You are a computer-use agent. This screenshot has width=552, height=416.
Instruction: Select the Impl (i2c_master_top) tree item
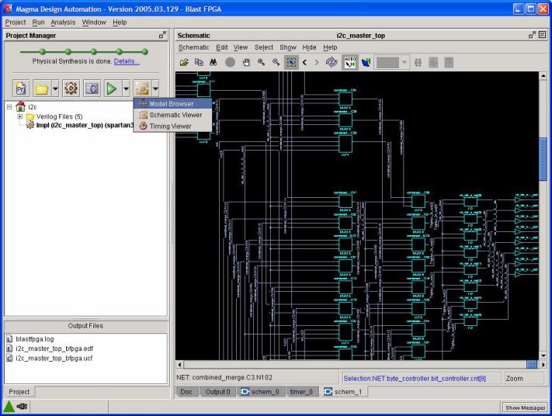pyautogui.click(x=80, y=125)
